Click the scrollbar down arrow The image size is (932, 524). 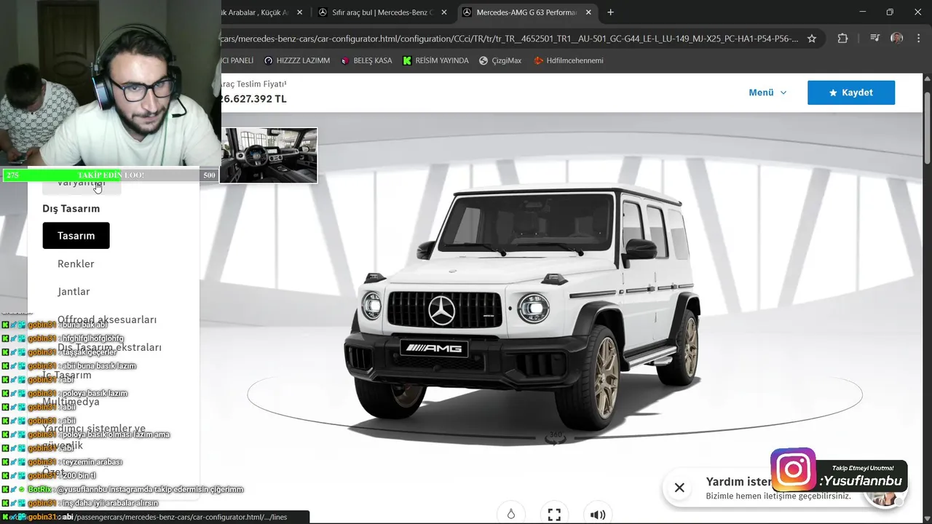927,518
